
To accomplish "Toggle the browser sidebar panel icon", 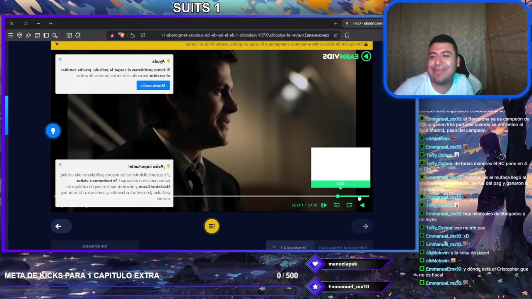I will pyautogui.click(x=46, y=35).
